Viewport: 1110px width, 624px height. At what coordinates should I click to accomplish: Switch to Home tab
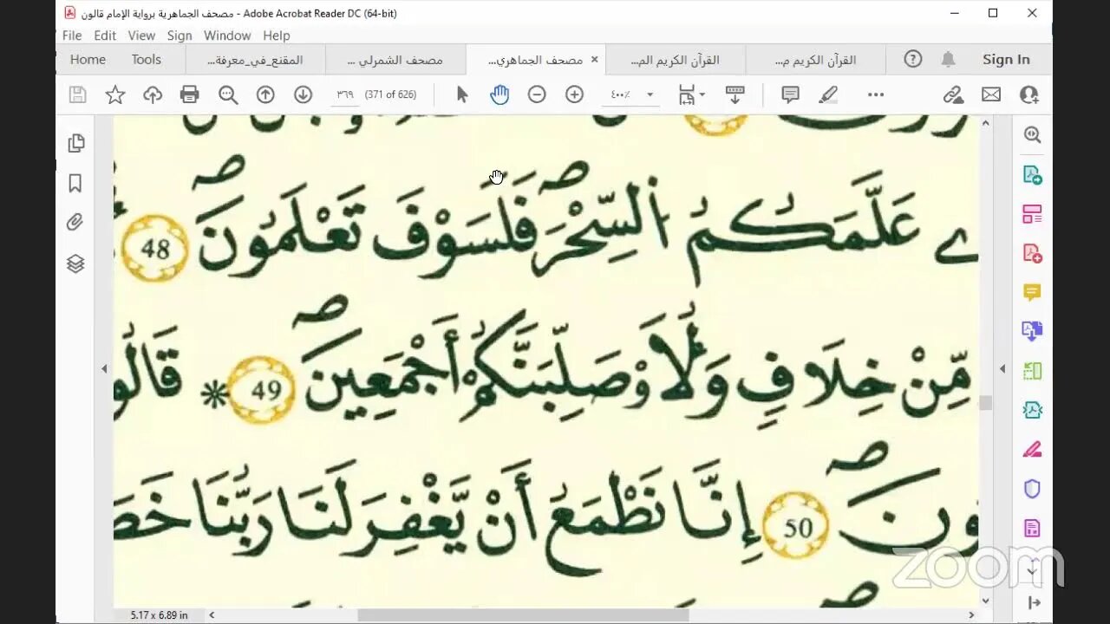[88, 60]
